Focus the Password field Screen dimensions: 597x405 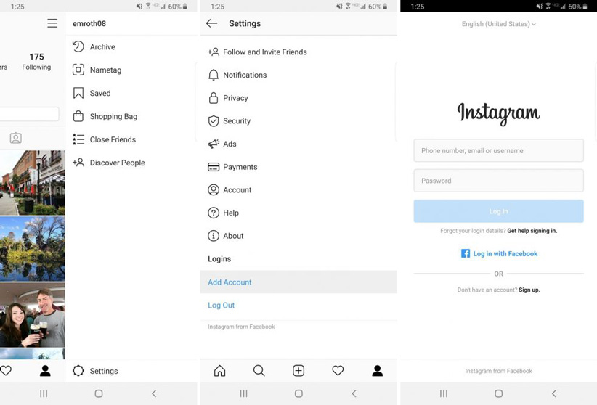point(498,181)
